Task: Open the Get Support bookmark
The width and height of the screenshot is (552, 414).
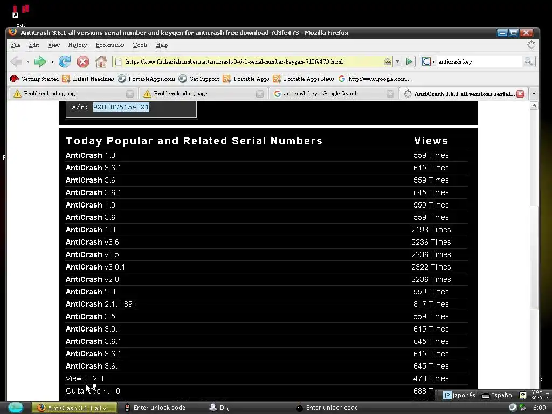Action: (x=199, y=79)
